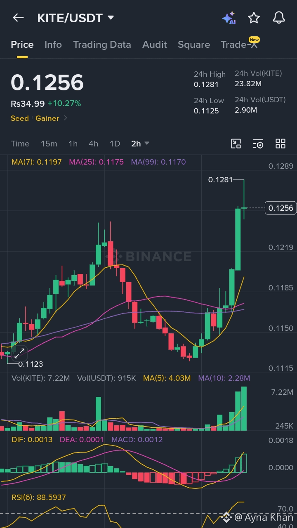Tap the 24h Vol(USDT) 2.90M value

click(x=246, y=110)
